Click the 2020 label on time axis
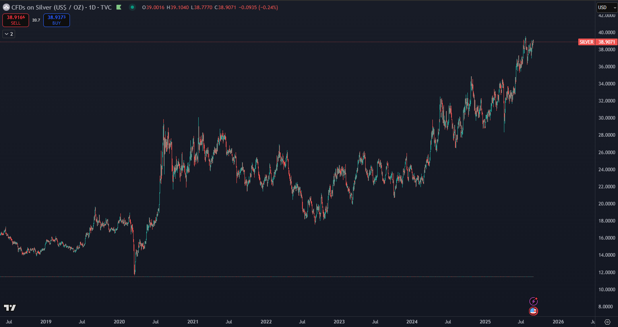Viewport: 618px width, 327px height. click(119, 322)
